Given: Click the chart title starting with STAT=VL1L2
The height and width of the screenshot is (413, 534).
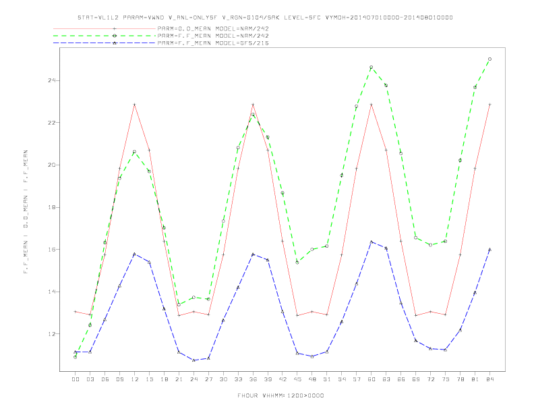Looking at the screenshot, I should [265, 18].
